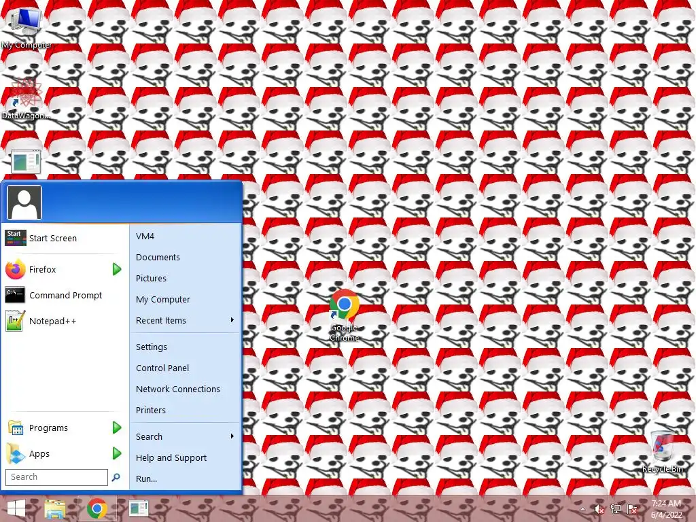Open the window-picture app on the taskbar
Image resolution: width=696 pixels, height=522 pixels.
(x=138, y=508)
